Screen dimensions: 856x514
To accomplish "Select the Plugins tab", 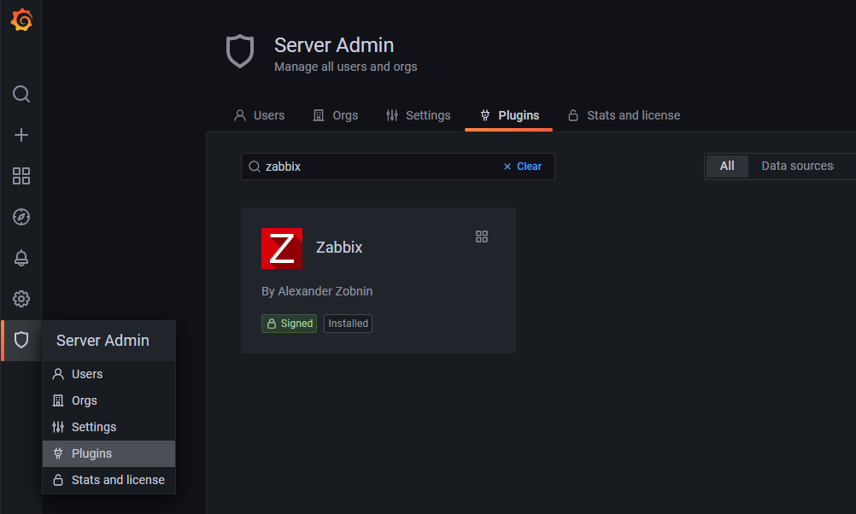I will 509,115.
